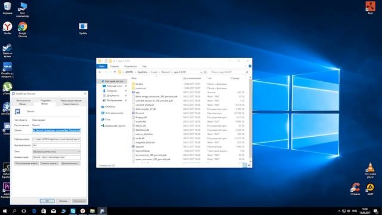Image resolution: width=382 pixels, height=215 pixels.
Task: Click the search magnifier in Explorer
Action: click(x=247, y=72)
